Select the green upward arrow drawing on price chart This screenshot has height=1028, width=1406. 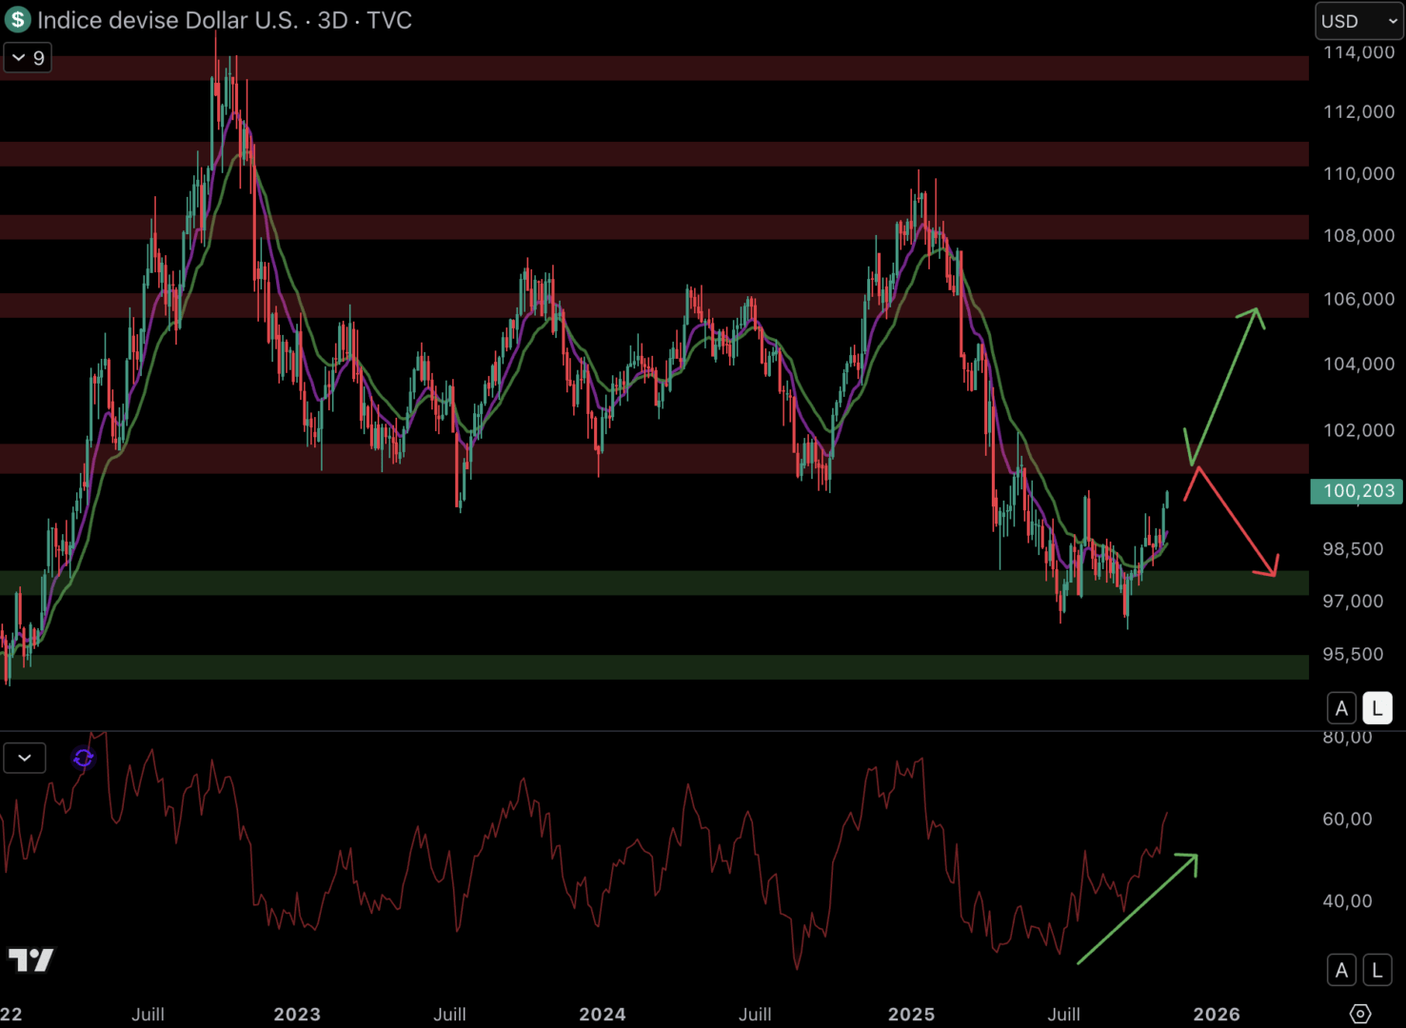point(1225,385)
